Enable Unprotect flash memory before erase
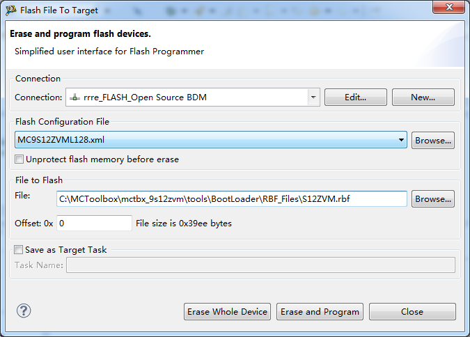The height and width of the screenshot is (337, 470). (19, 159)
